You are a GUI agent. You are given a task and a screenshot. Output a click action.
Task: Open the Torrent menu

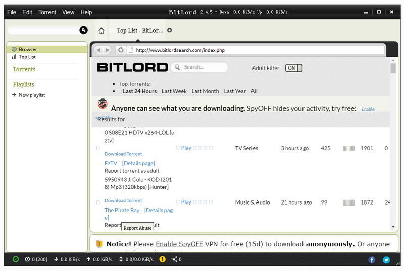47,12
